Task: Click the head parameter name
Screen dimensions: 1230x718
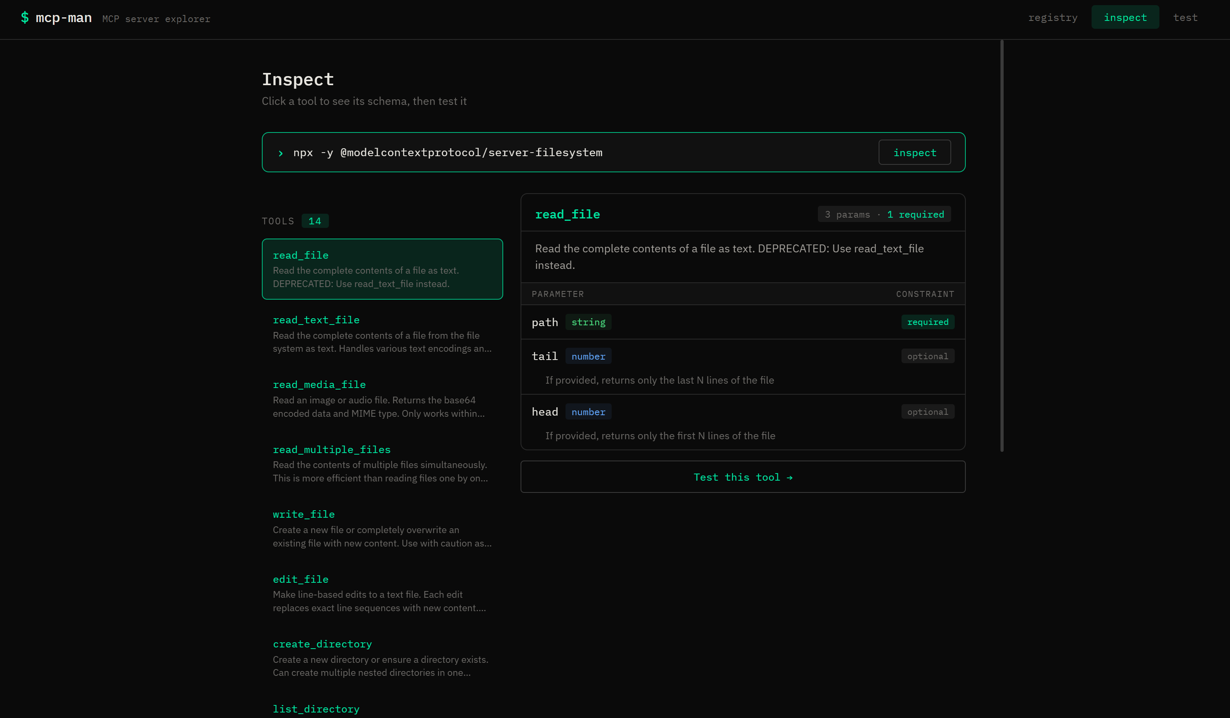Action: [545, 412]
